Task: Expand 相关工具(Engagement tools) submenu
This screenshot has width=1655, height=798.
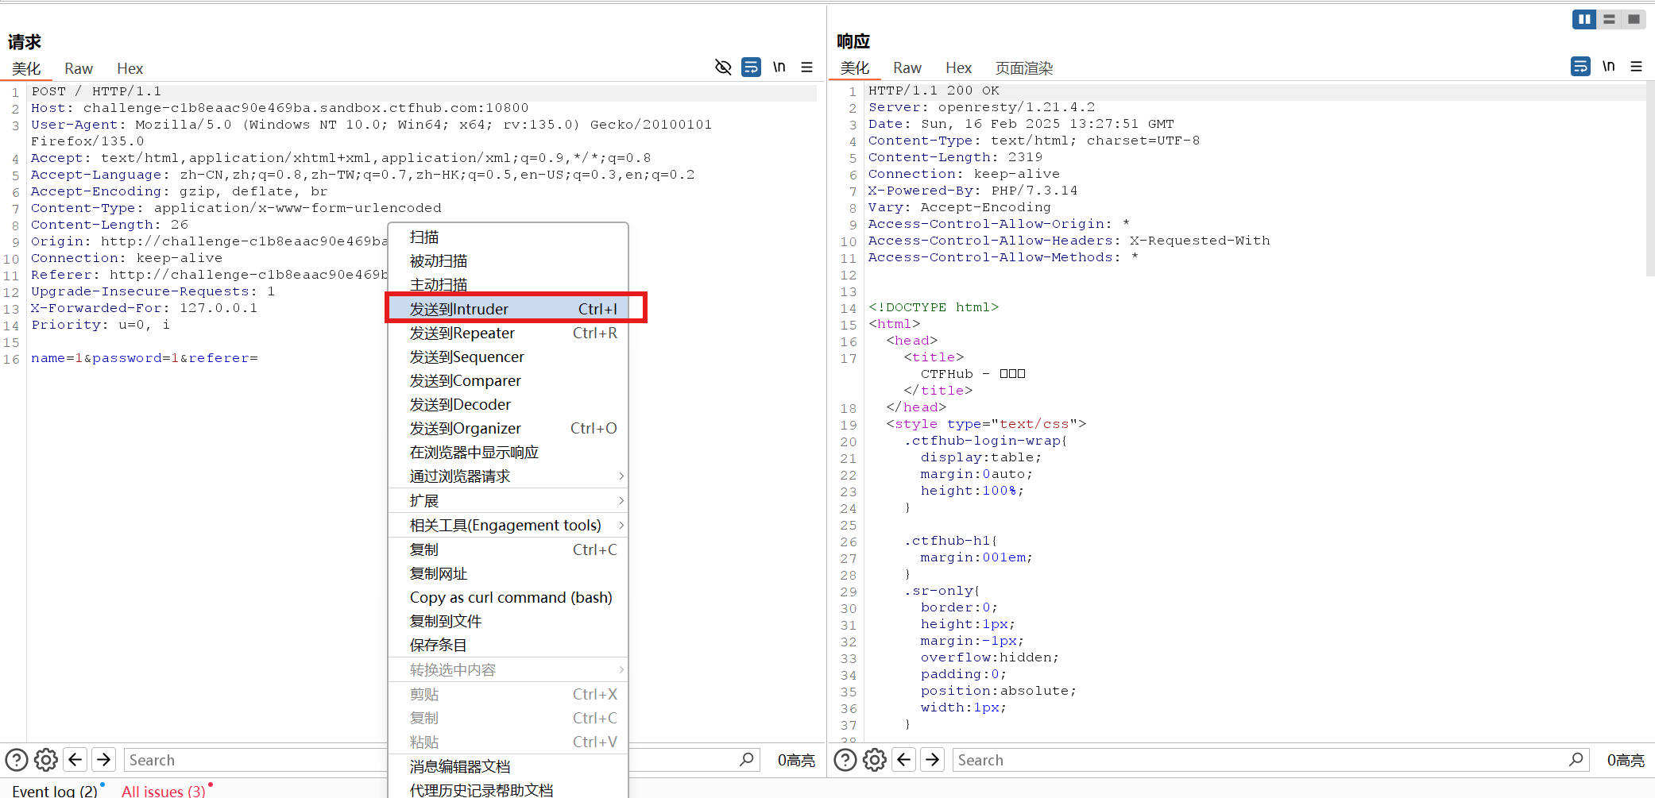Action: click(508, 525)
